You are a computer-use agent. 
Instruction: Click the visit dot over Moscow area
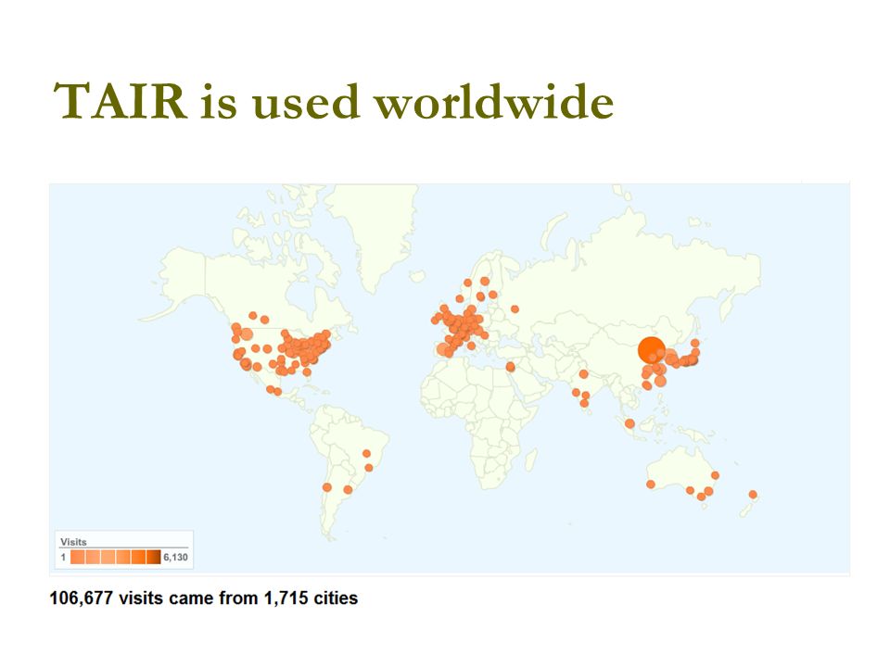[x=515, y=309]
